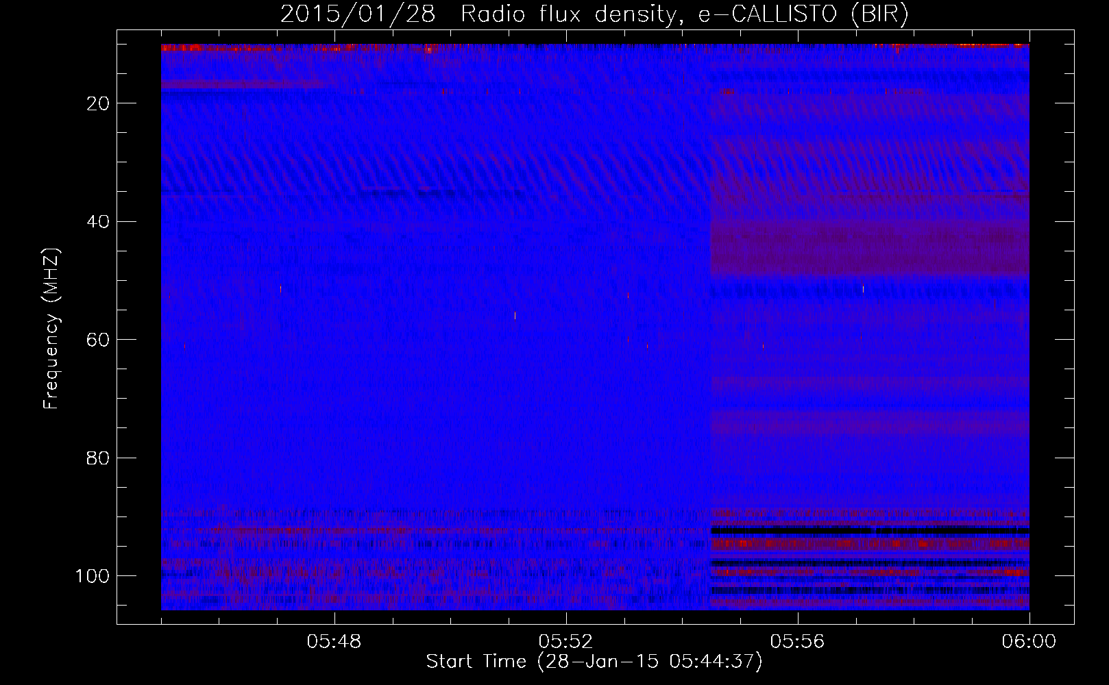This screenshot has height=685, width=1109.
Task: Click the 100 frequency tick label
Action: (93, 576)
